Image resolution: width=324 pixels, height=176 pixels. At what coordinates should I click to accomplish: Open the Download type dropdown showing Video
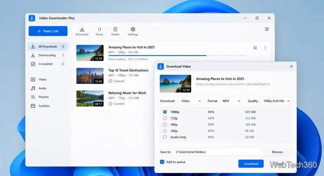(190, 101)
